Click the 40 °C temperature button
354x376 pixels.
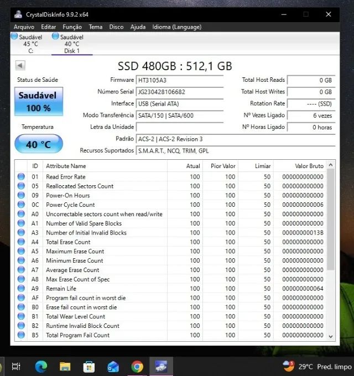pyautogui.click(x=39, y=144)
